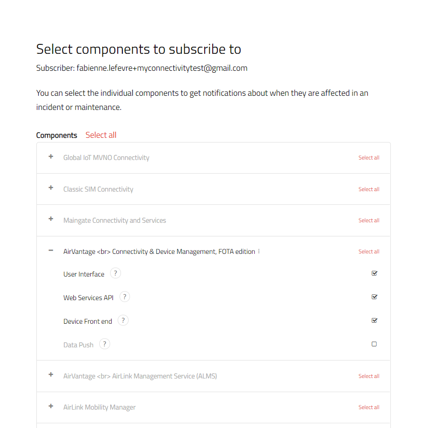The width and height of the screenshot is (423, 428).
Task: Enable the Data Push checkbox
Action: 374,344
